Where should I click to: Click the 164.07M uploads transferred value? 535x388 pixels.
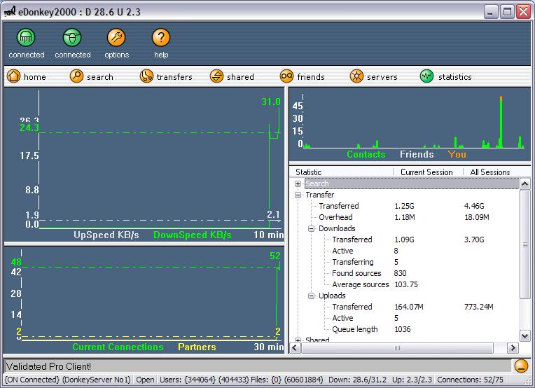(x=409, y=307)
